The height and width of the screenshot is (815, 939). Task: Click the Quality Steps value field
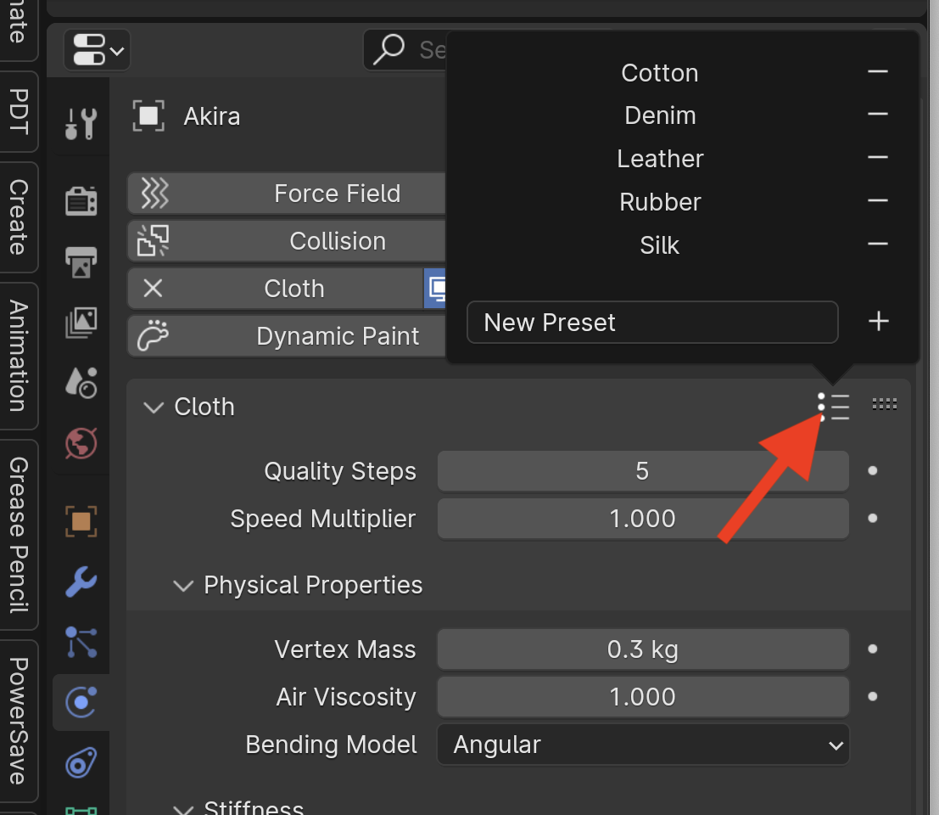point(643,471)
